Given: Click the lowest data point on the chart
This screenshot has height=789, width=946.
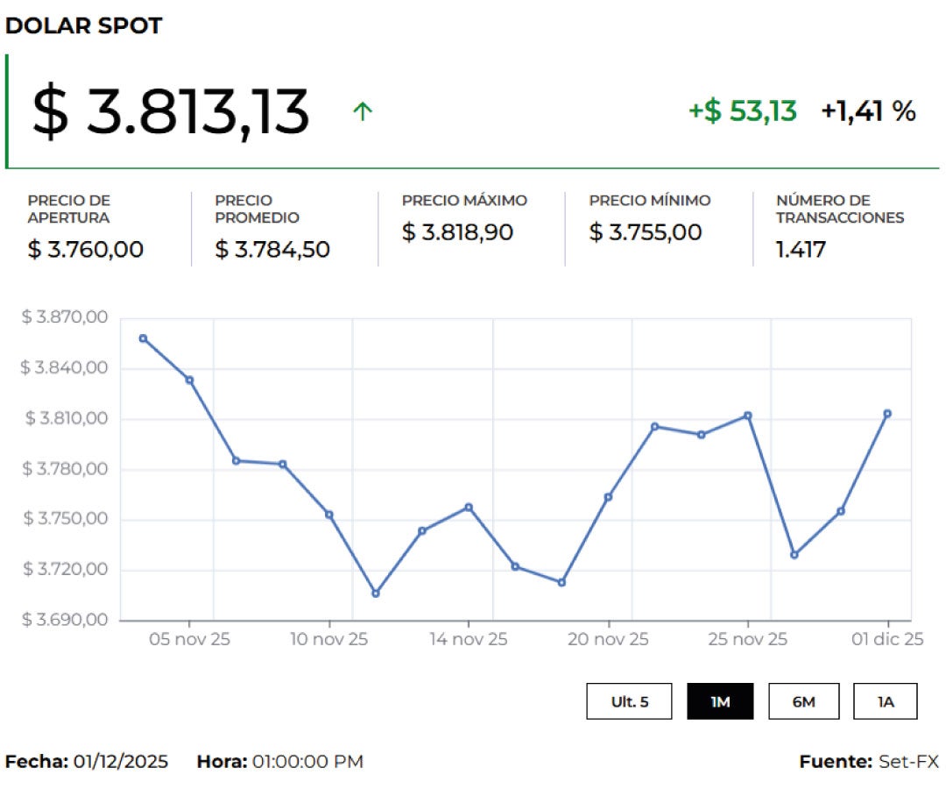Looking at the screenshot, I should coord(376,594).
